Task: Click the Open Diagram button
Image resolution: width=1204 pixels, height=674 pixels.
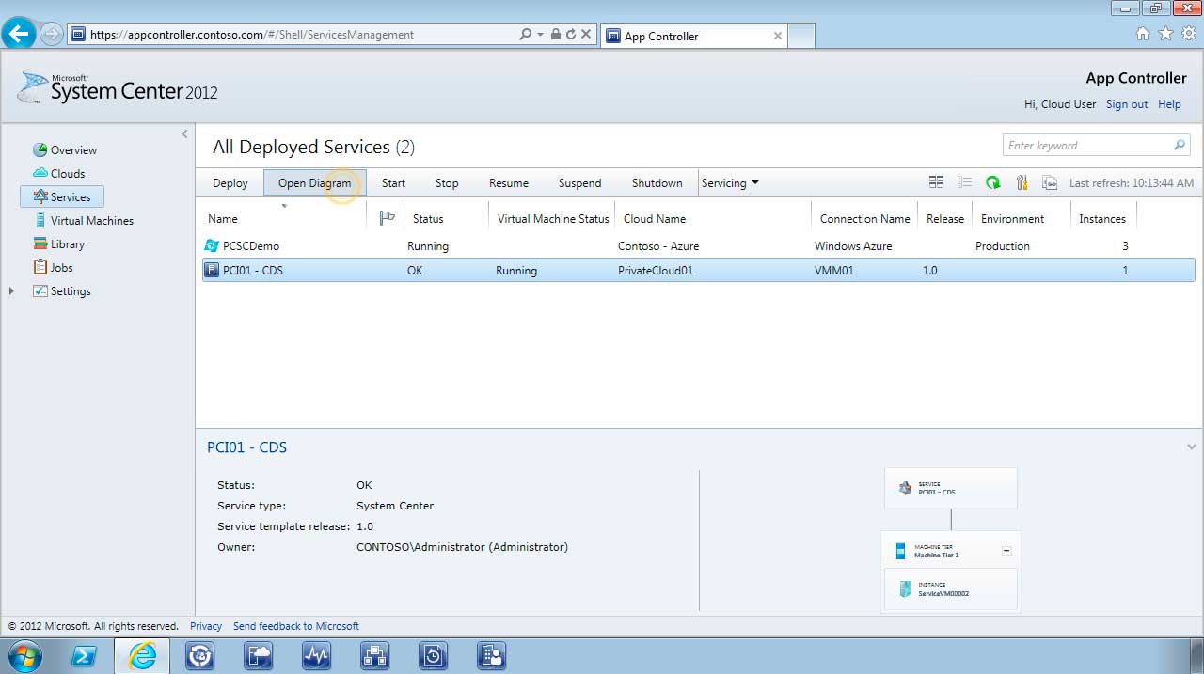Action: (314, 182)
